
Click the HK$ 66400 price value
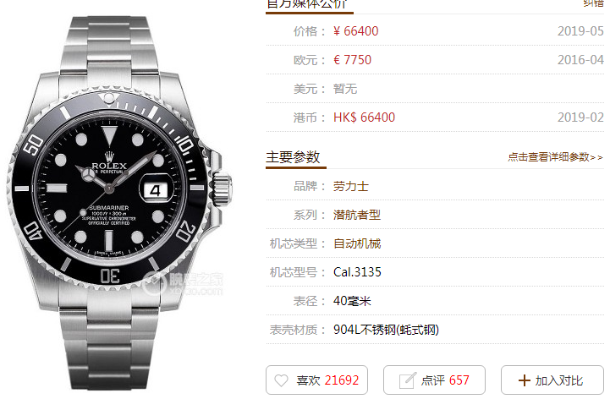[364, 118]
